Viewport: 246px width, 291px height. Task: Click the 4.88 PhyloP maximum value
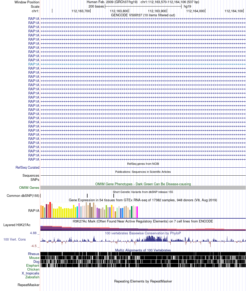point(33,233)
